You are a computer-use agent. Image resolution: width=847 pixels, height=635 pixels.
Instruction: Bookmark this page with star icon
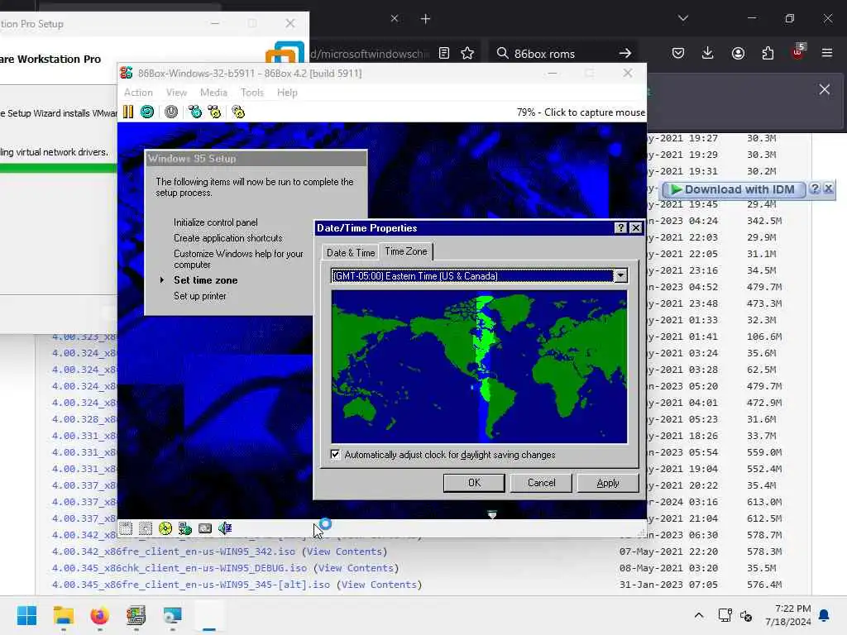467,53
